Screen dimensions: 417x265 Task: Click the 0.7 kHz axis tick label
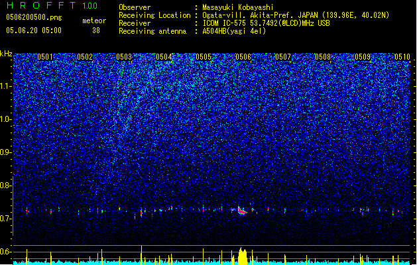click(6, 219)
